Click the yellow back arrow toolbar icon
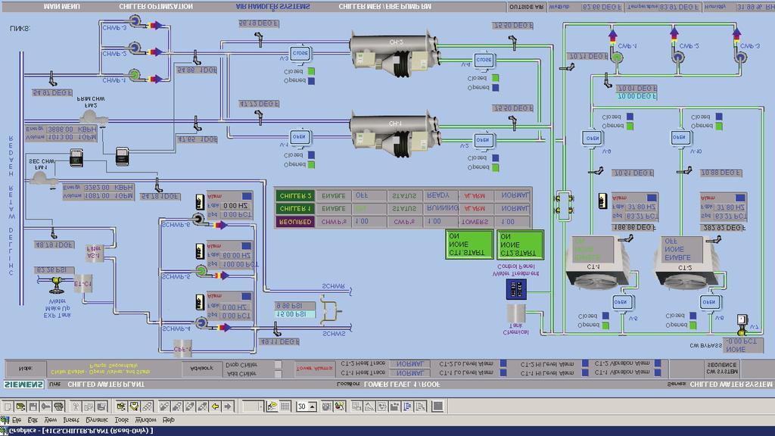775x436 pixels. [215, 406]
